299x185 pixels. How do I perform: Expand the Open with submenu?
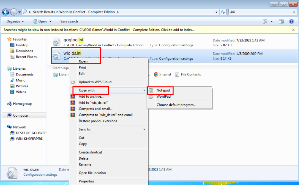coord(108,90)
